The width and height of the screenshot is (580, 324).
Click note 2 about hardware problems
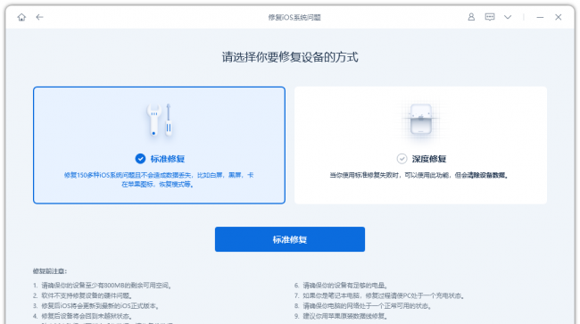tap(82, 295)
